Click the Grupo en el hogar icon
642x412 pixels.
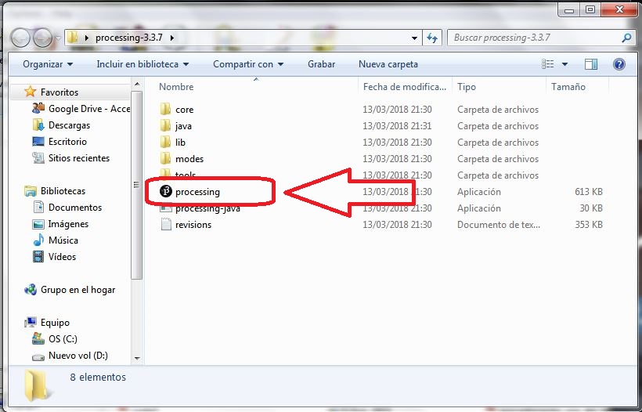coord(31,290)
